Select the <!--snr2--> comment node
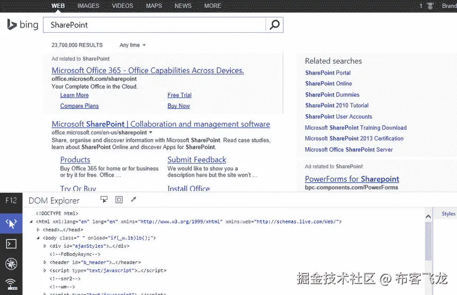 (65, 279)
